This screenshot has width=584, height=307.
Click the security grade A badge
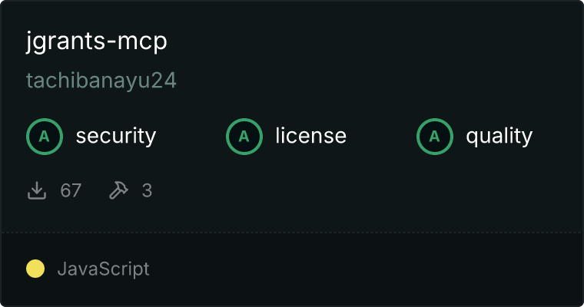click(45, 137)
